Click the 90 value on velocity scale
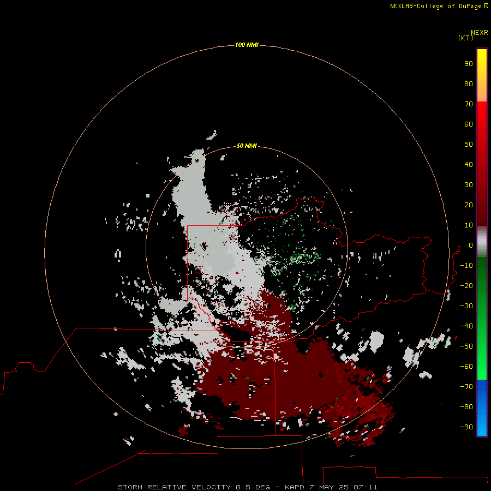The height and width of the screenshot is (491, 491). pos(469,64)
